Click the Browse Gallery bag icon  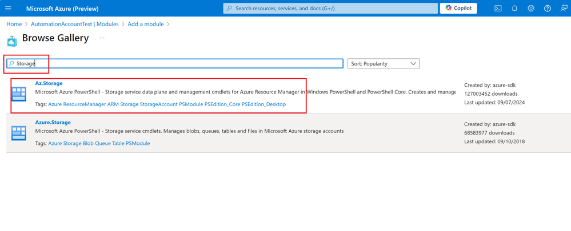(12, 40)
